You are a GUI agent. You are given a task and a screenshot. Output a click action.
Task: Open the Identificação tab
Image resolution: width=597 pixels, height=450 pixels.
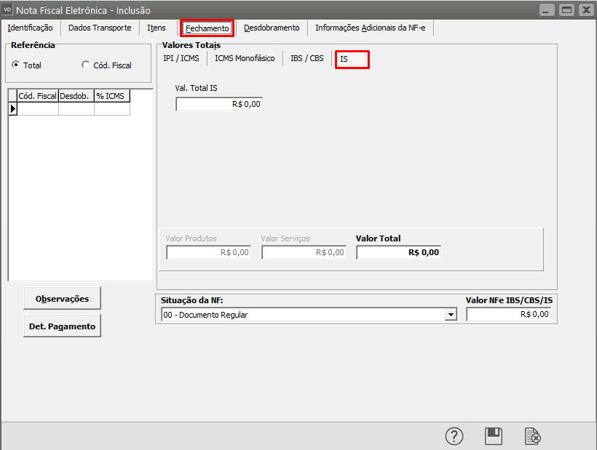click(30, 28)
